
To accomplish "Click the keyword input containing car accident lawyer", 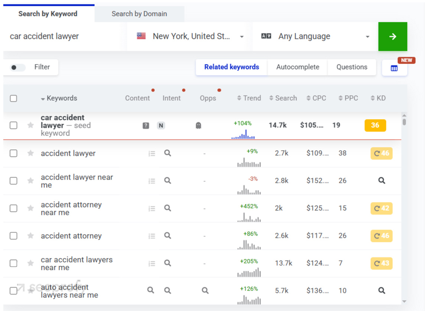I will click(x=65, y=36).
